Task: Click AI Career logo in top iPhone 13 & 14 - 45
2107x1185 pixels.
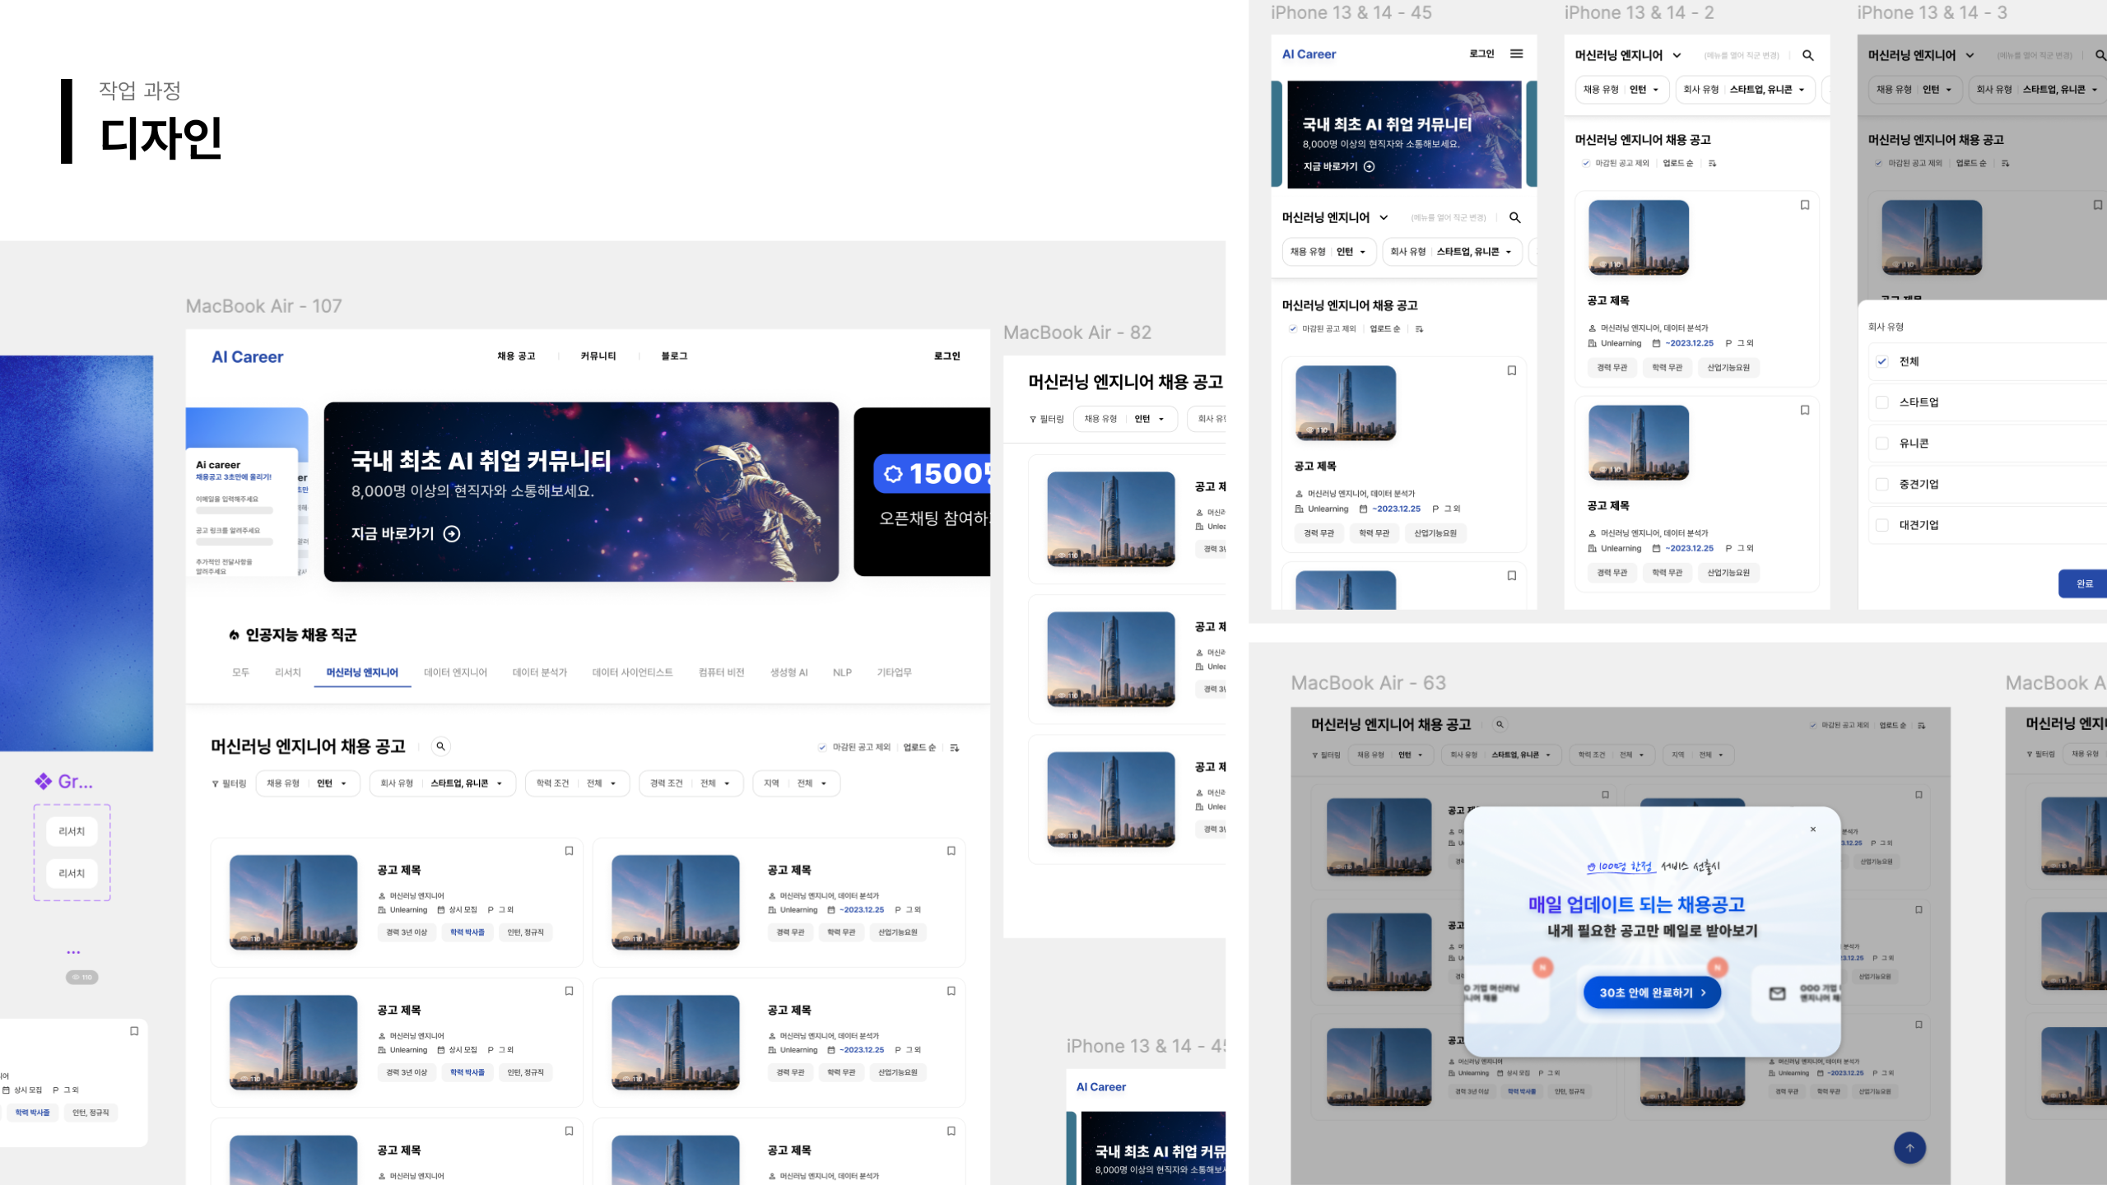Action: 1309,54
